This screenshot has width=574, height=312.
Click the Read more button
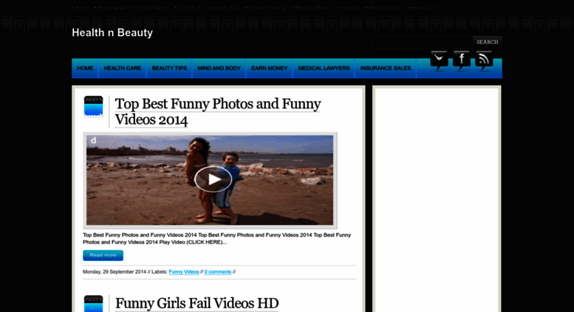click(103, 255)
